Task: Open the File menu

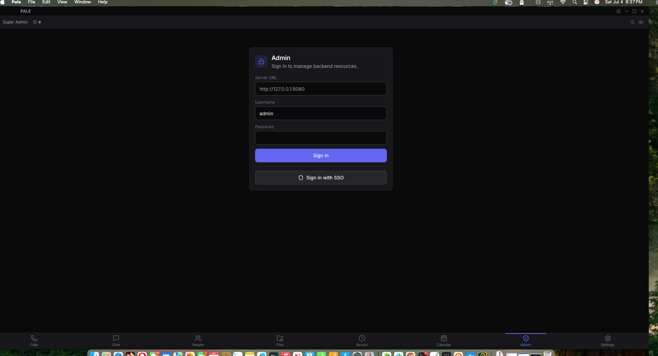Action: pyautogui.click(x=31, y=2)
